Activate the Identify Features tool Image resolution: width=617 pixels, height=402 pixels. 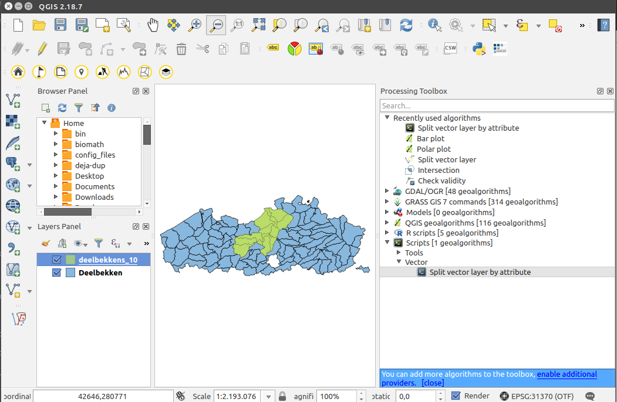point(434,25)
